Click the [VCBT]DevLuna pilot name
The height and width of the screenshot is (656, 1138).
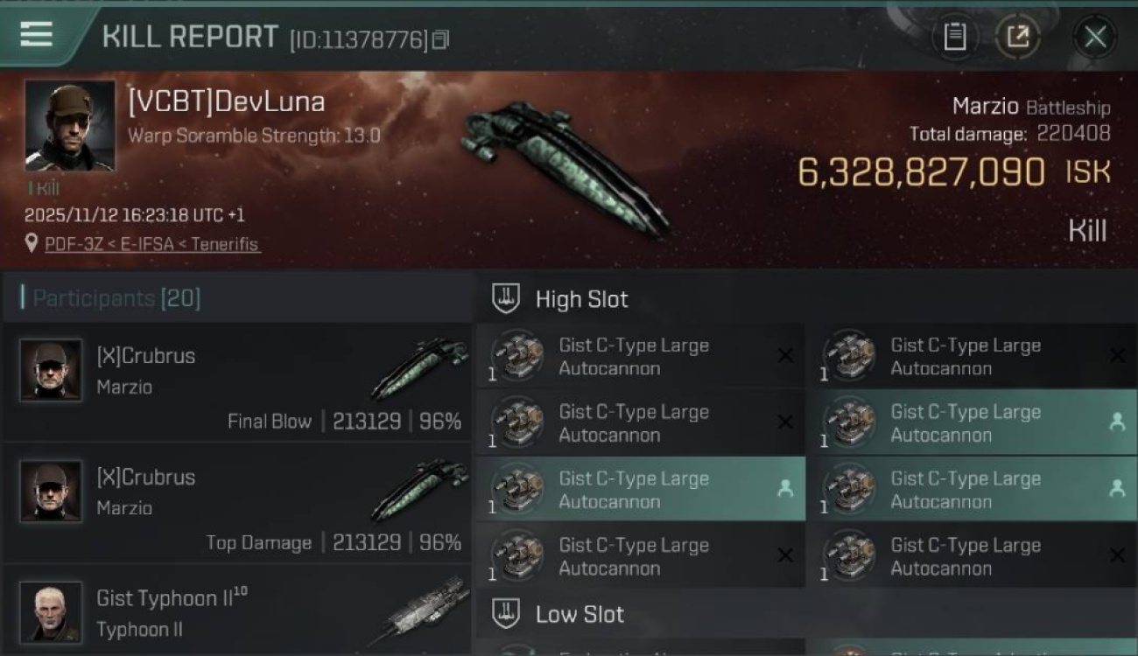[x=227, y=102]
